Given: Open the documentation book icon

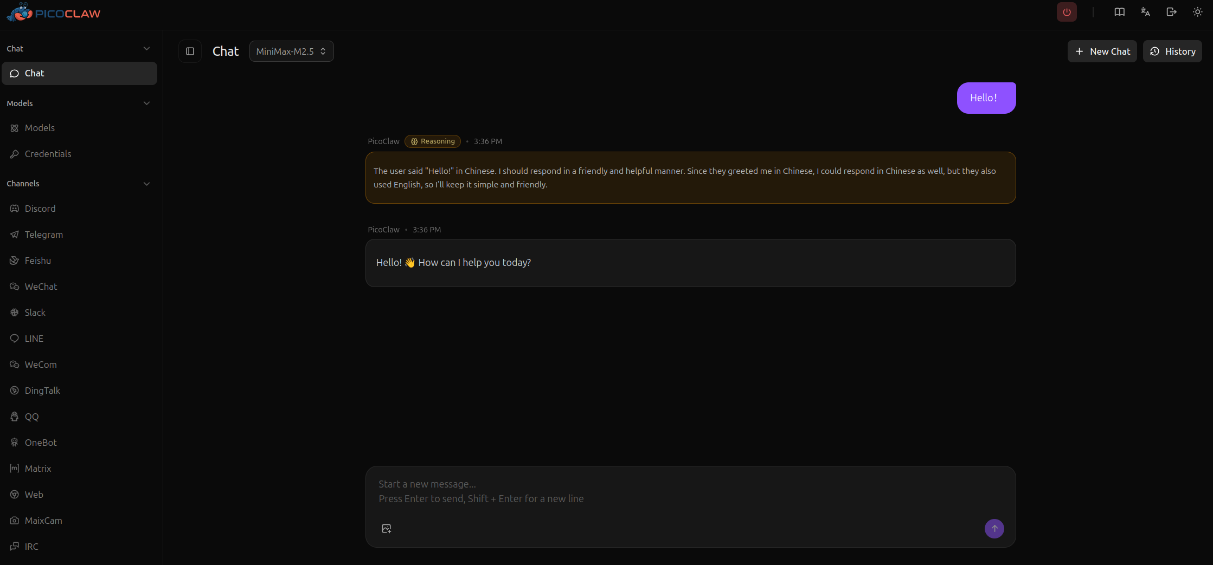Looking at the screenshot, I should click(1119, 12).
